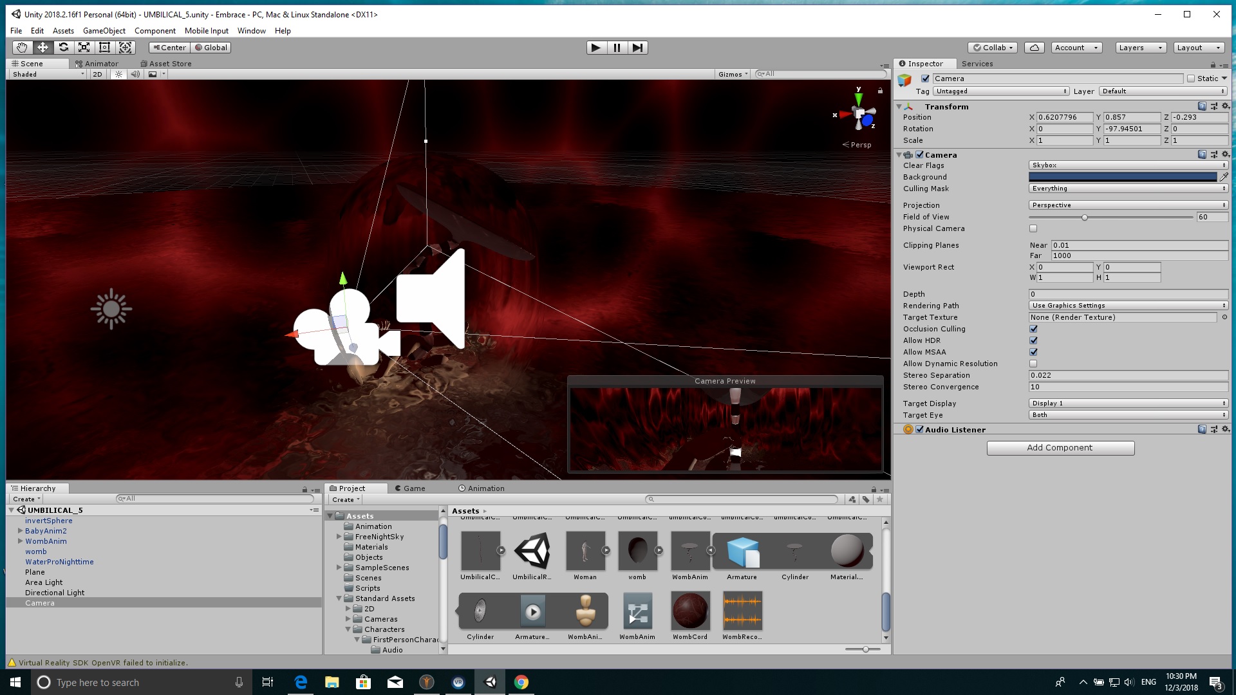Click the Background color swatch

[x=1123, y=177]
